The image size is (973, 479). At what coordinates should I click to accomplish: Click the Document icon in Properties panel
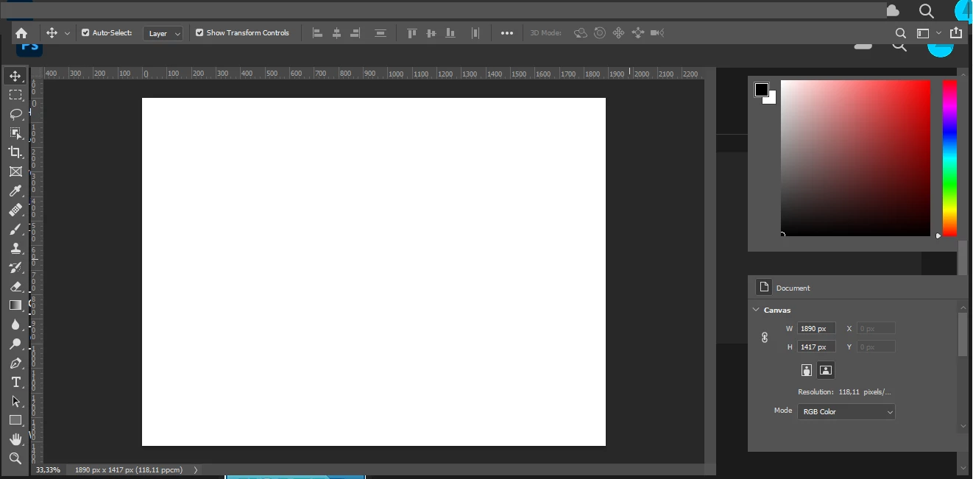coord(763,287)
